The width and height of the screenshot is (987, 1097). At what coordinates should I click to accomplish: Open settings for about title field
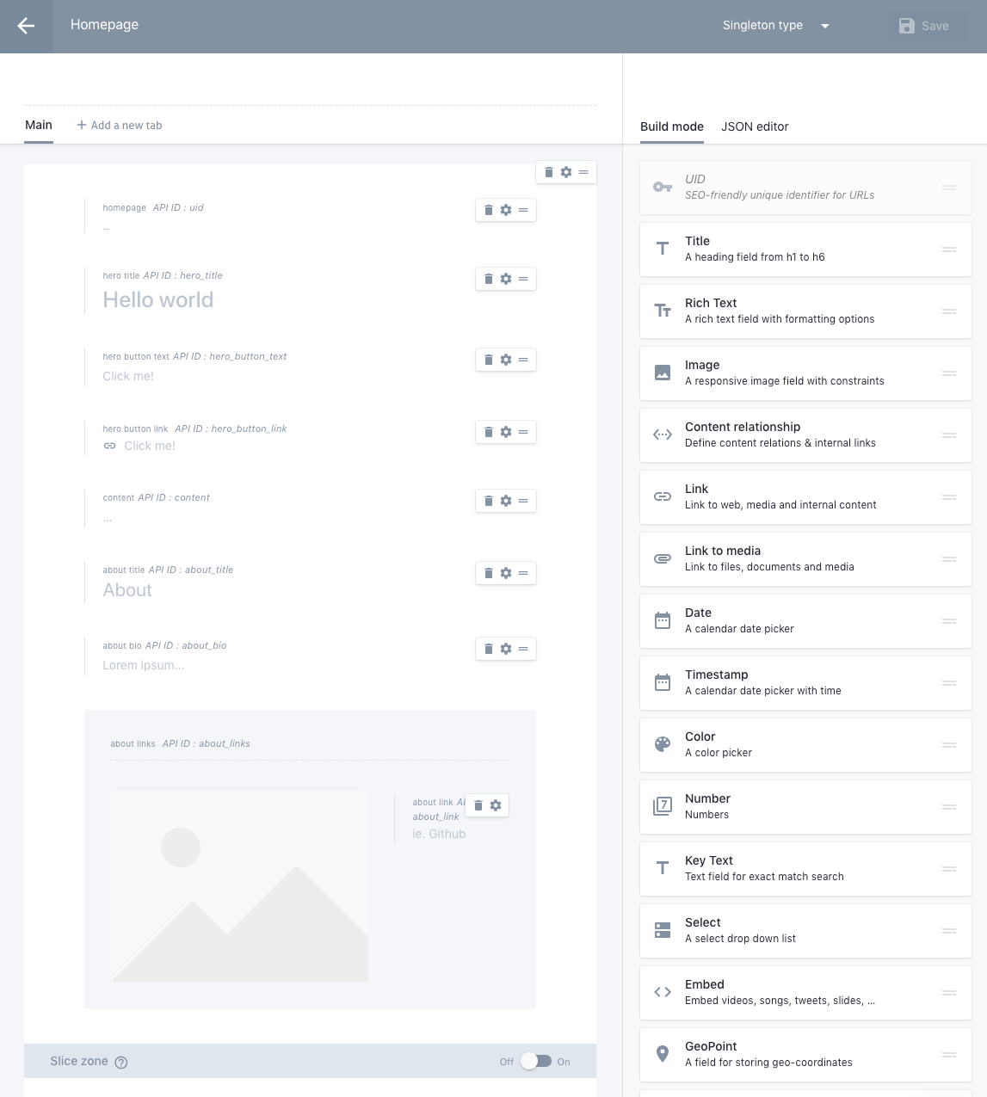click(506, 573)
